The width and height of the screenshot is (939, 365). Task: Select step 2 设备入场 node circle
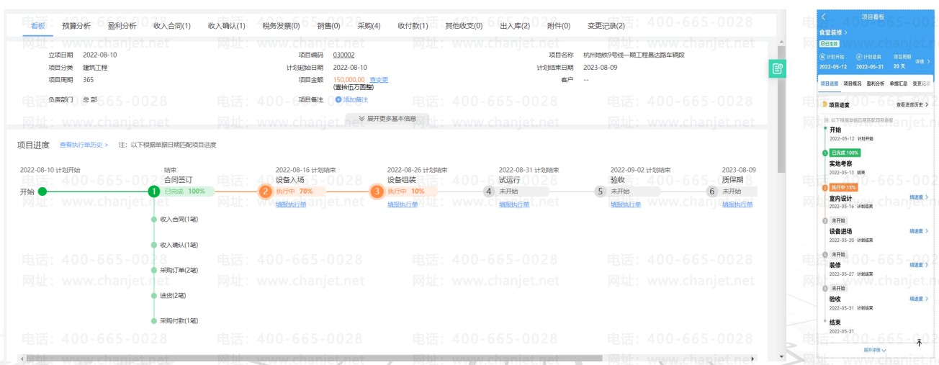265,191
